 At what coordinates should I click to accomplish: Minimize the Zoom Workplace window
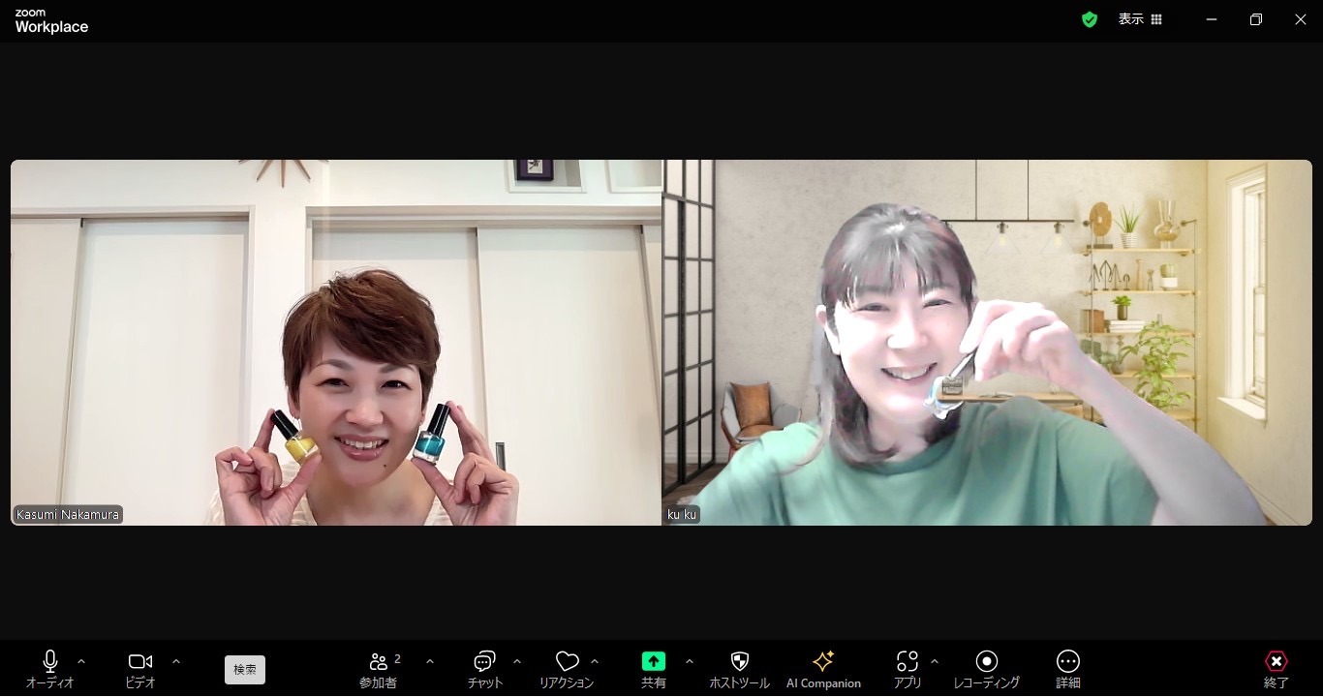pos(1212,19)
